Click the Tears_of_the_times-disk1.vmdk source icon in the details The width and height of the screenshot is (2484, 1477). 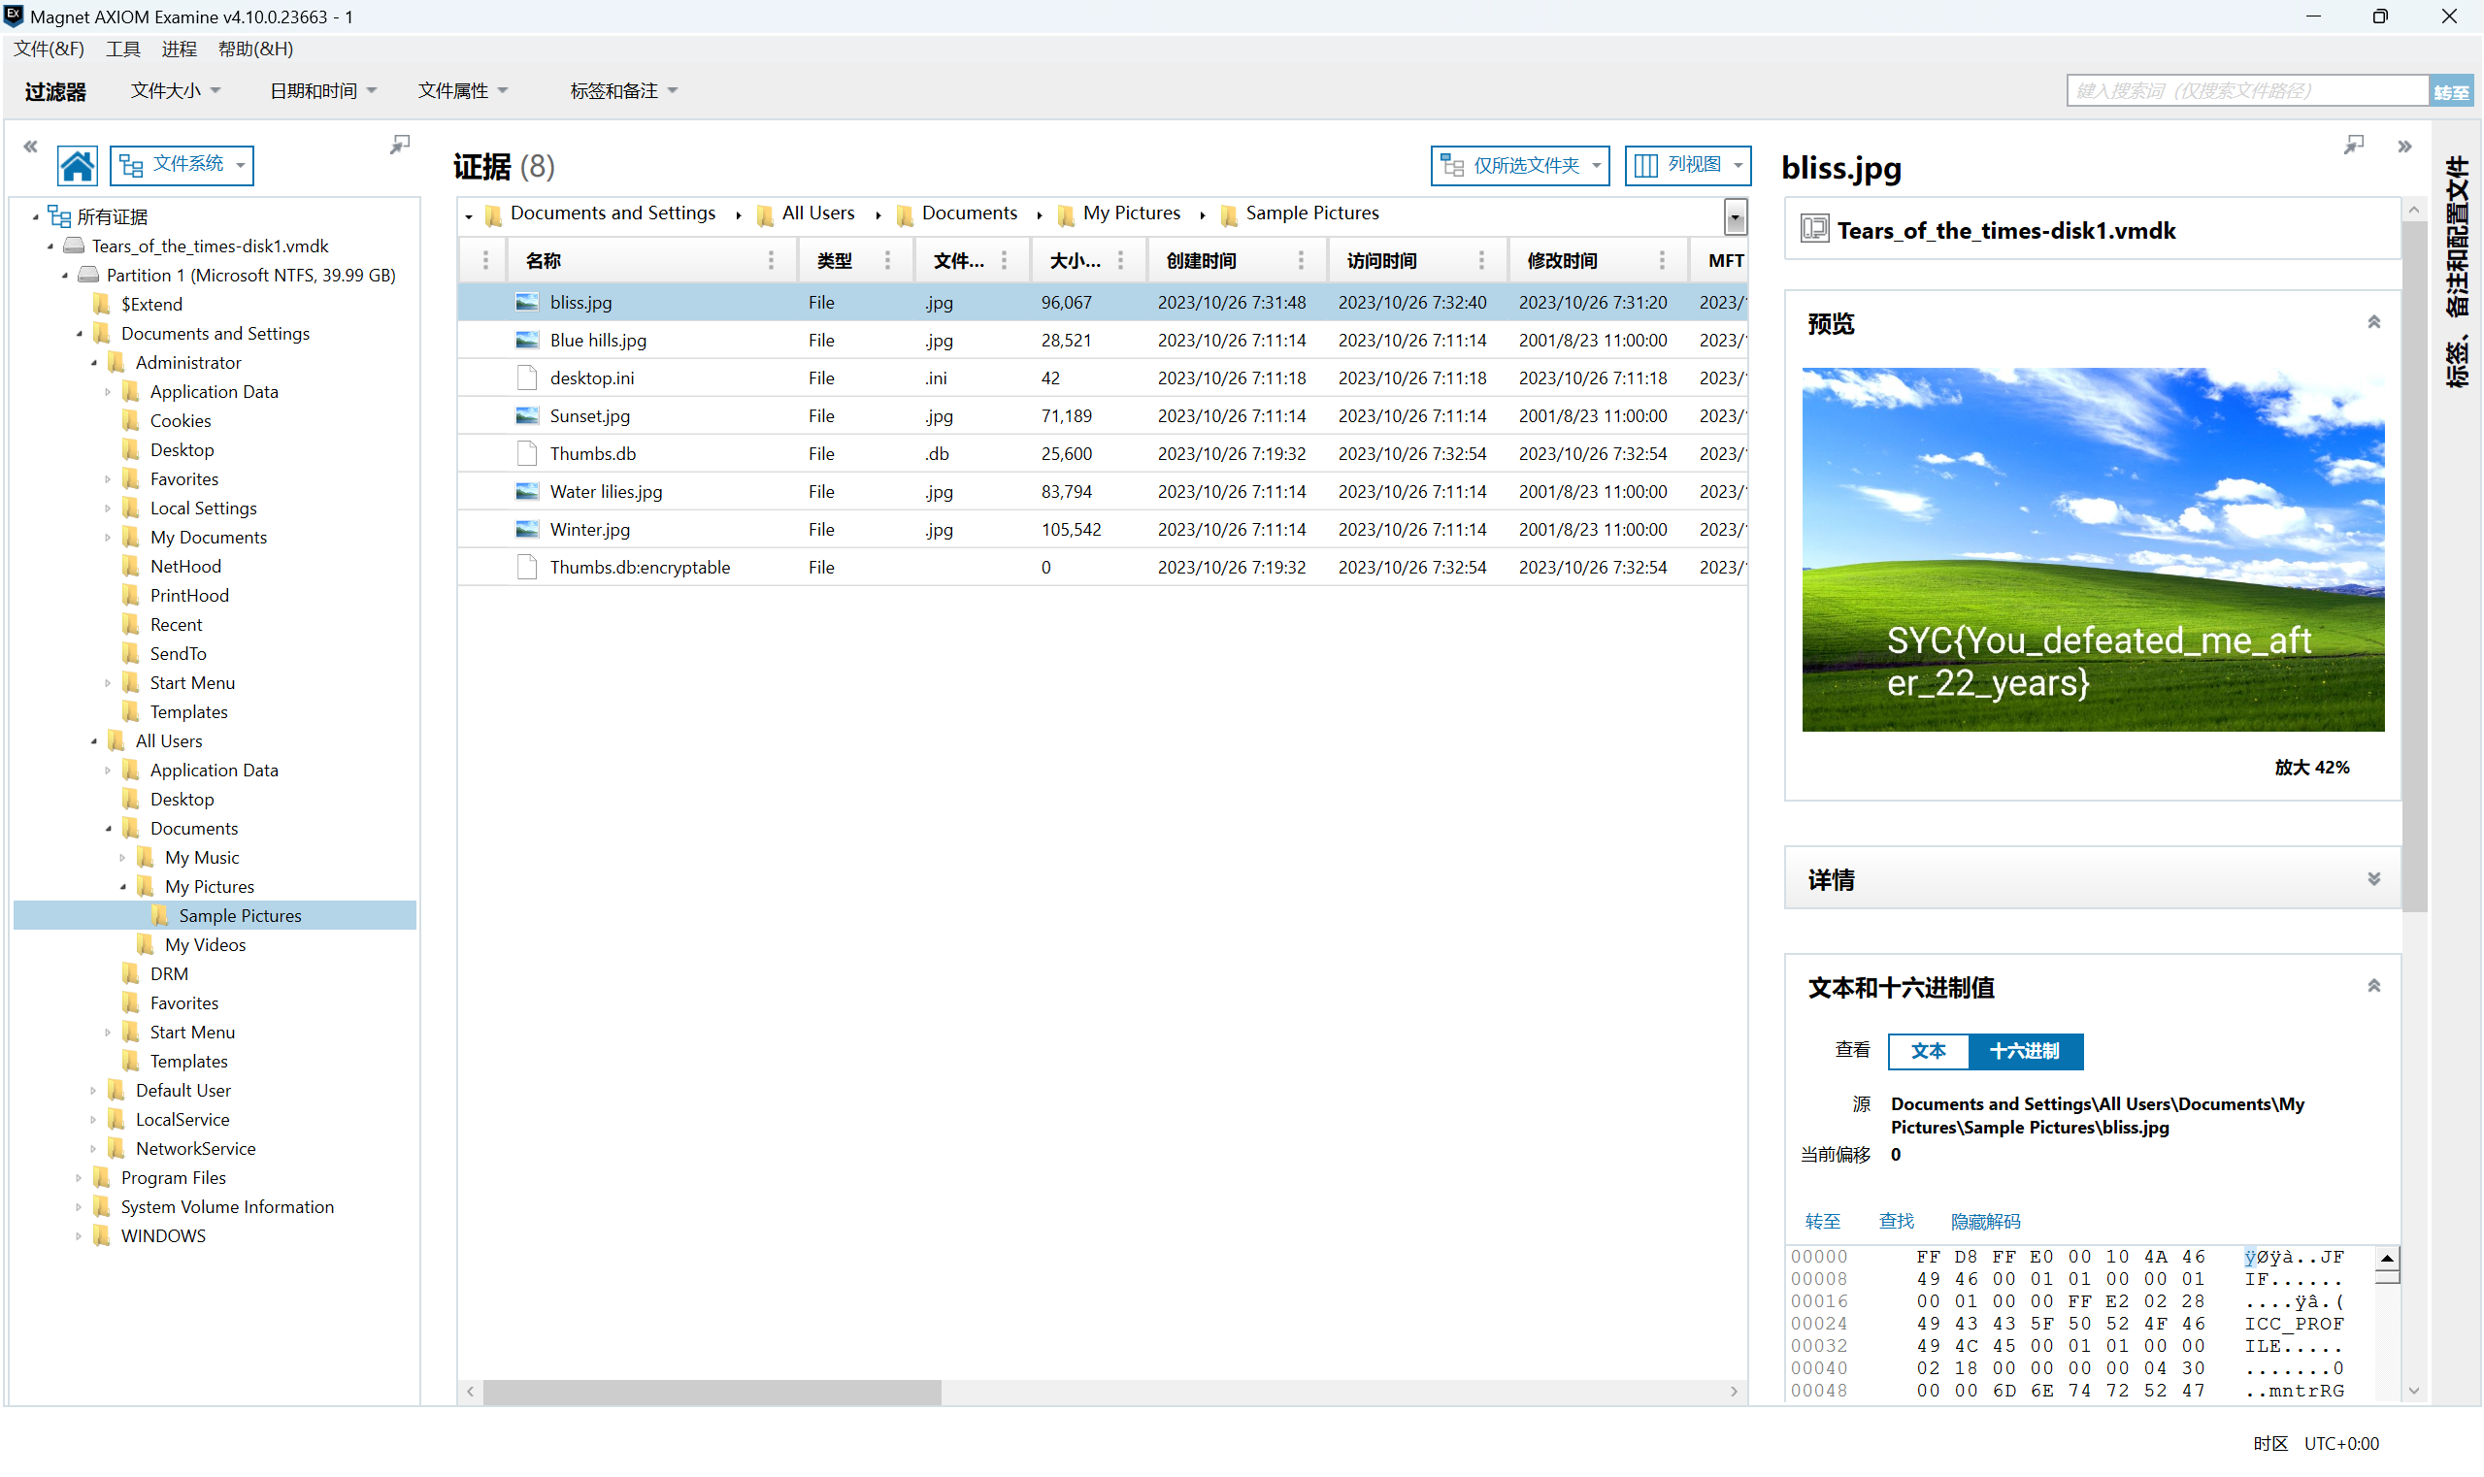point(1814,229)
